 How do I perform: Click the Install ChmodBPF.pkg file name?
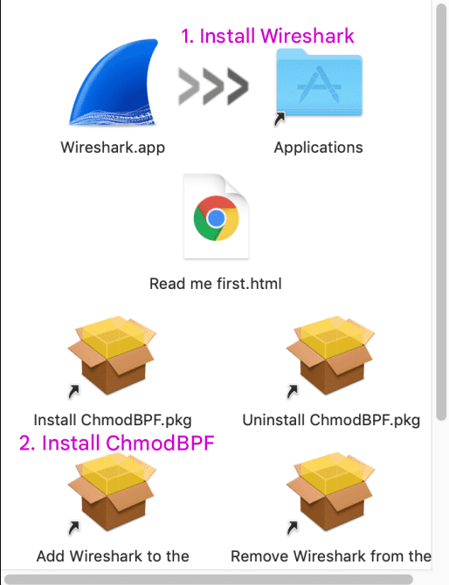[113, 420]
